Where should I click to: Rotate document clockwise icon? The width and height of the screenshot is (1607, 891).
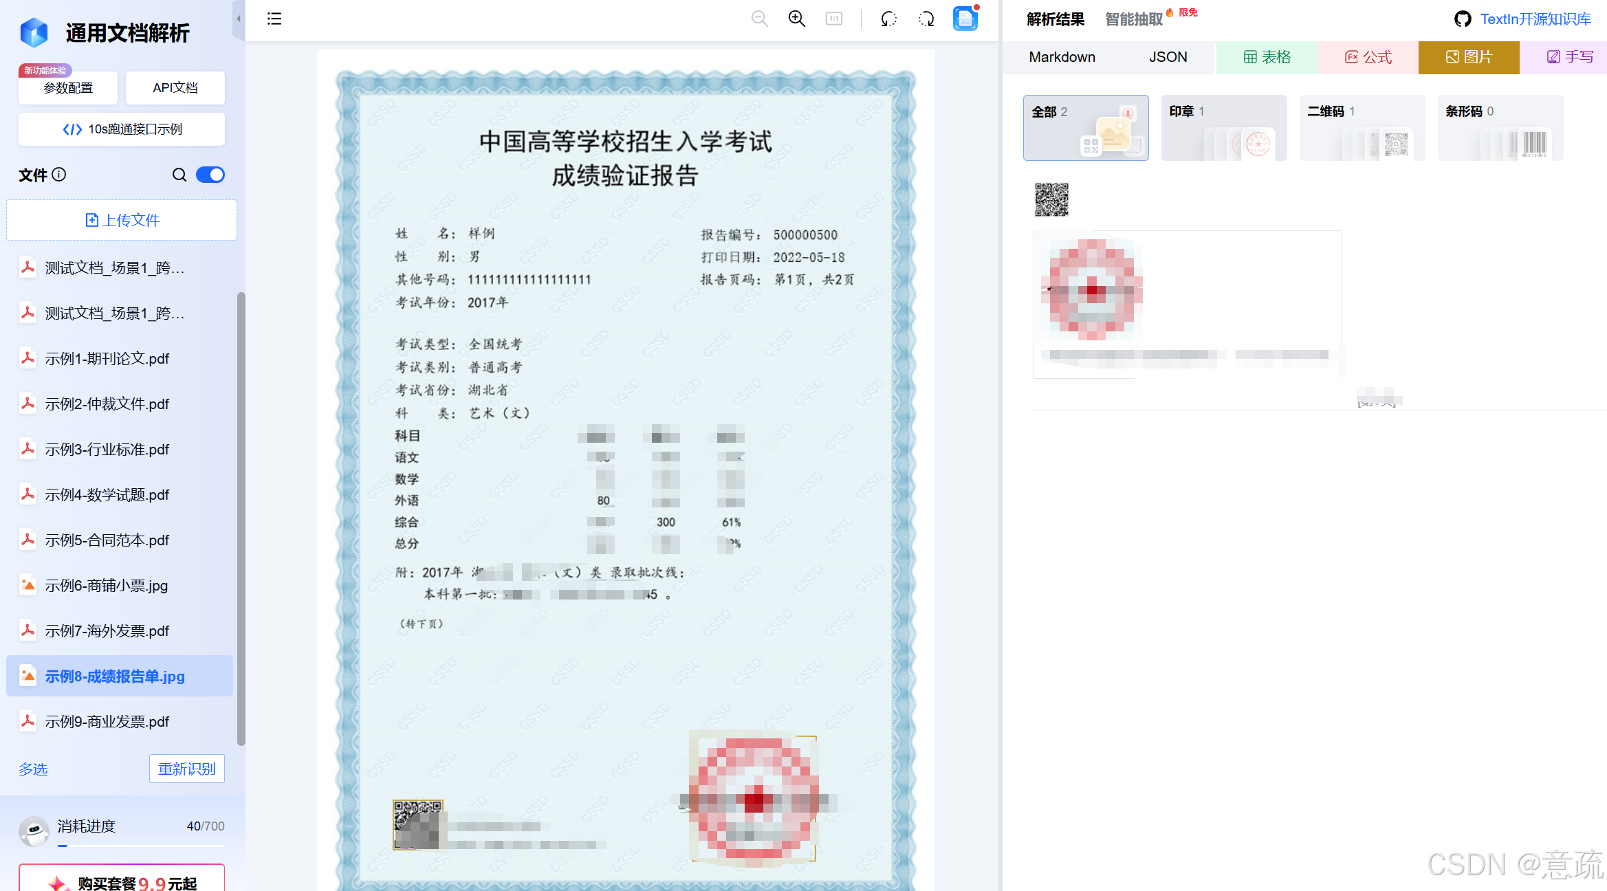926,19
